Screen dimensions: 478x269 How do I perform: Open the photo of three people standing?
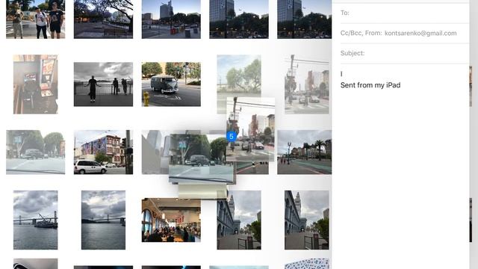pos(35,19)
